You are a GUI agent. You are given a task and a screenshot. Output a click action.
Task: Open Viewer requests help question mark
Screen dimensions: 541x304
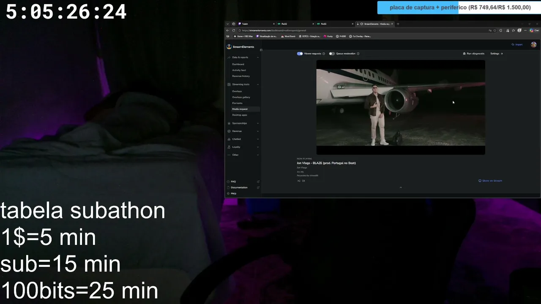tap(324, 54)
